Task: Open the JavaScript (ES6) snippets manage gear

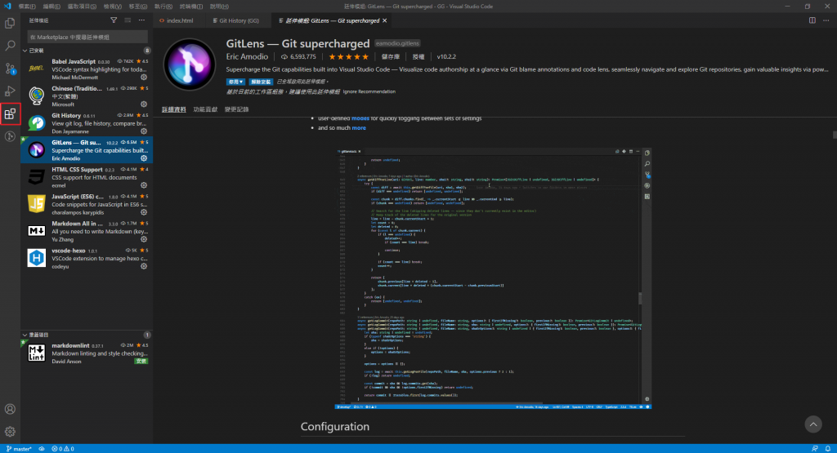Action: pyautogui.click(x=144, y=212)
